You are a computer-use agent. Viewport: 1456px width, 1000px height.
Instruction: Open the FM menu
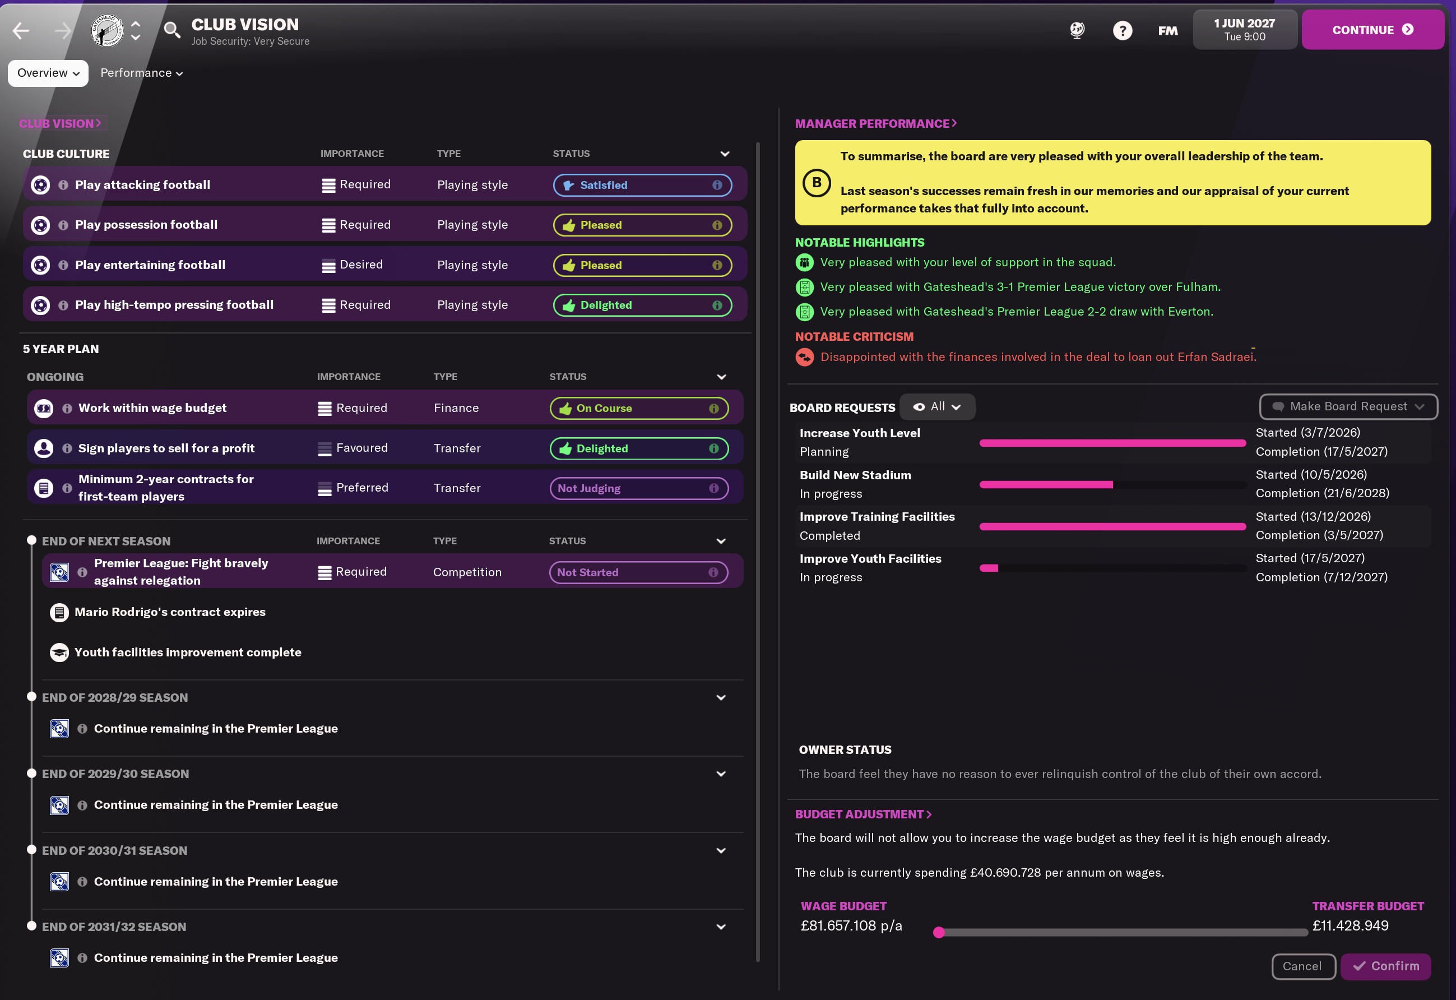click(x=1168, y=31)
